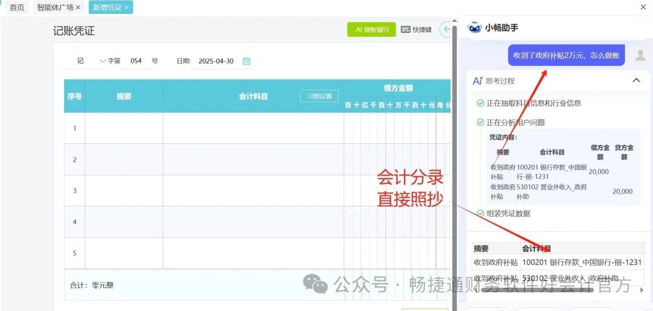Click the check icon beside 正在分析用户问题

coord(480,123)
